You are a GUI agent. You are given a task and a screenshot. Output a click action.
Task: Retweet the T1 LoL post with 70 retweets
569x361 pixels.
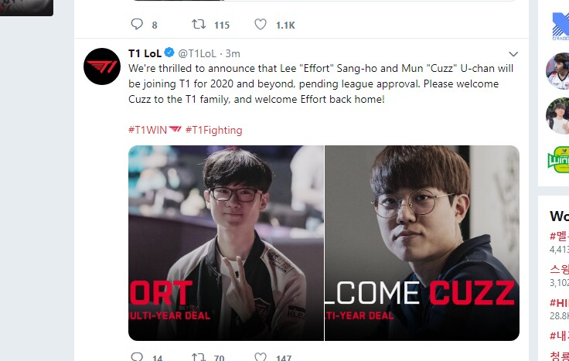click(199, 357)
